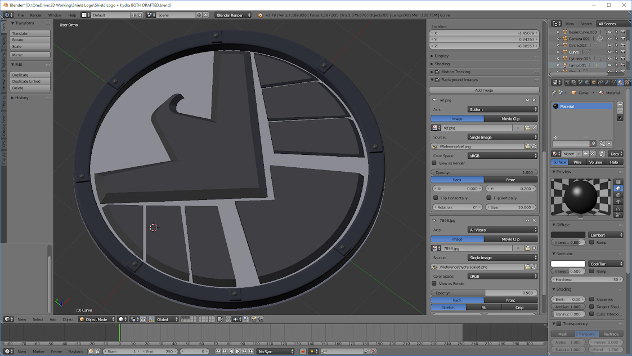Open the Lambert diffuse shader dropdown
632x356 pixels.
click(x=606, y=235)
